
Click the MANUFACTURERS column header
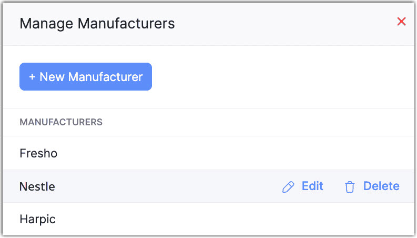[61, 122]
